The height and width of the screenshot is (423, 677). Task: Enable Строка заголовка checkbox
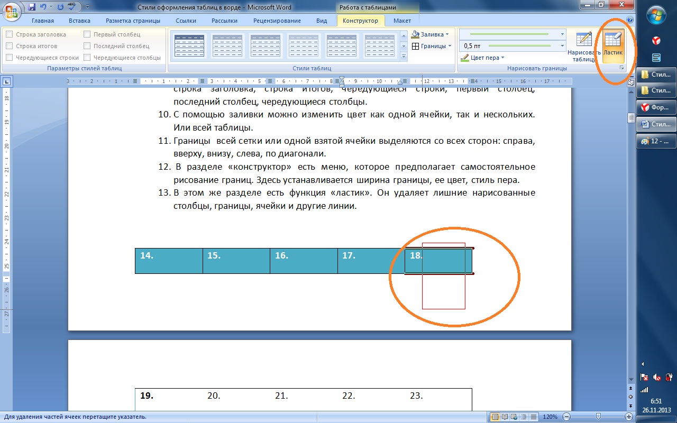pos(9,34)
